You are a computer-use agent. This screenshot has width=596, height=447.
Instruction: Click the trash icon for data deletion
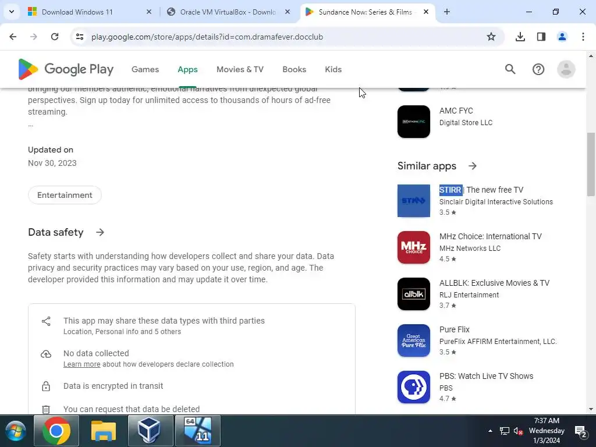(x=46, y=409)
